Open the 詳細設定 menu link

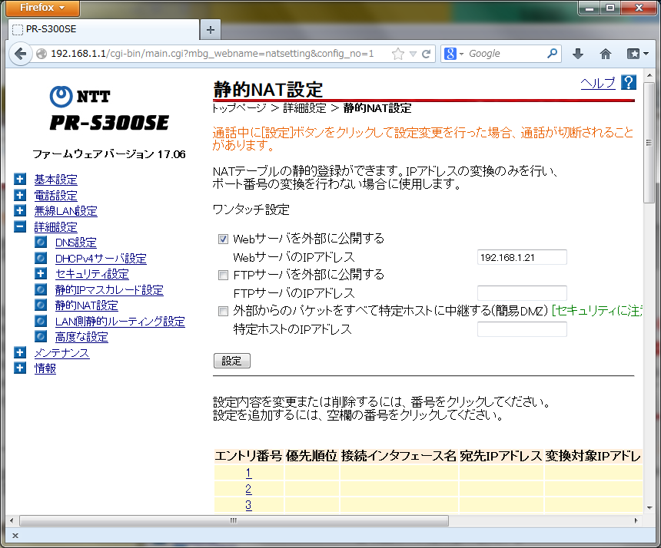(x=55, y=227)
